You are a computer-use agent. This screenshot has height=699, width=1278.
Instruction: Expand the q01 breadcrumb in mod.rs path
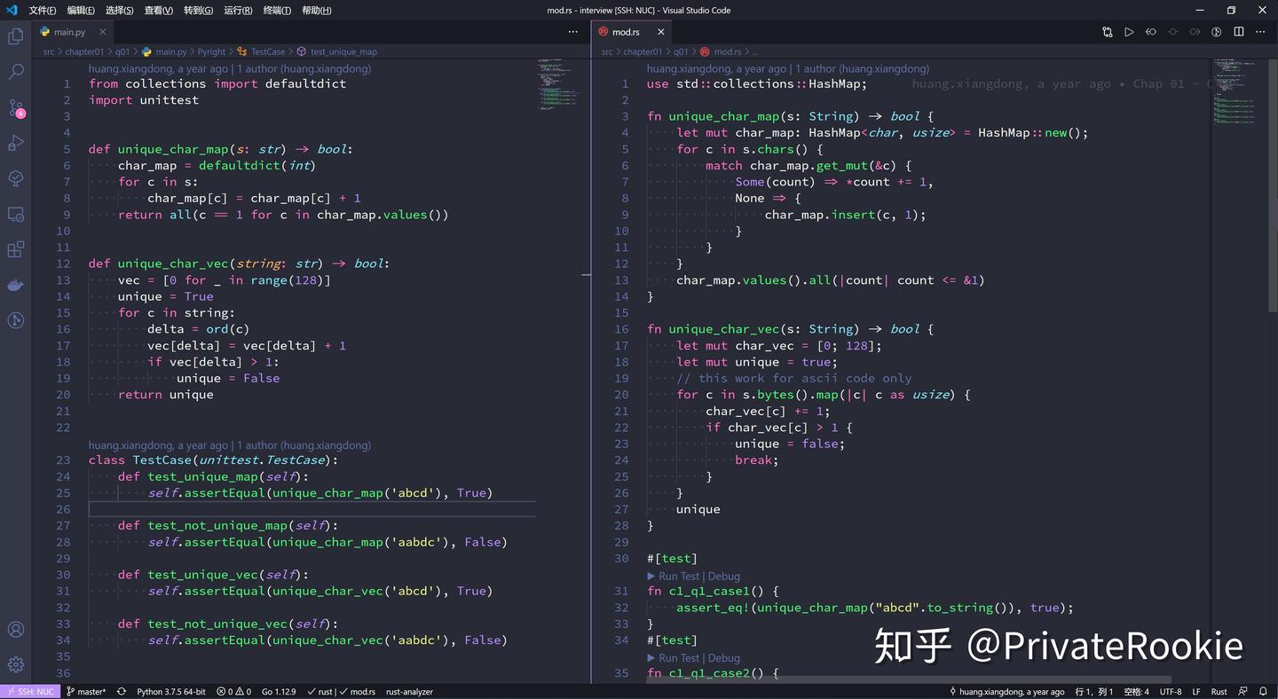pos(682,51)
